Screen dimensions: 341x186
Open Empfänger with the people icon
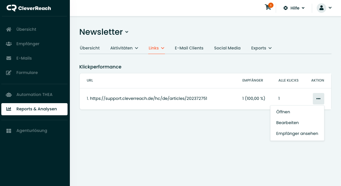click(x=9, y=44)
